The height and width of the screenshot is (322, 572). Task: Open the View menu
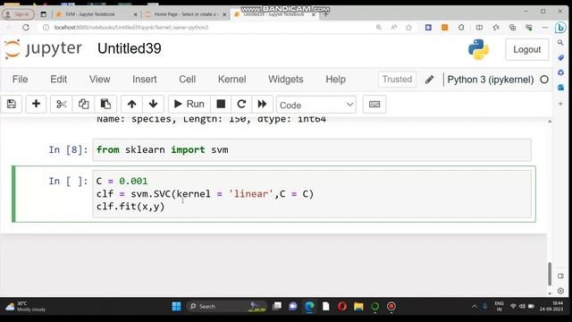tap(99, 80)
